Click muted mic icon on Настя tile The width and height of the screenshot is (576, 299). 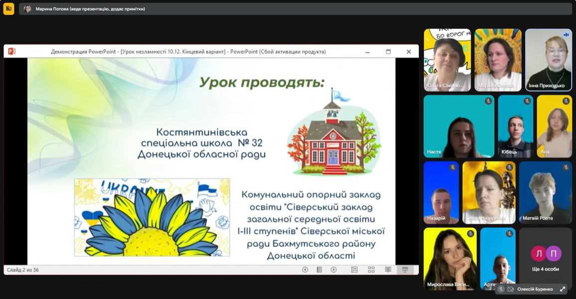pos(488,101)
